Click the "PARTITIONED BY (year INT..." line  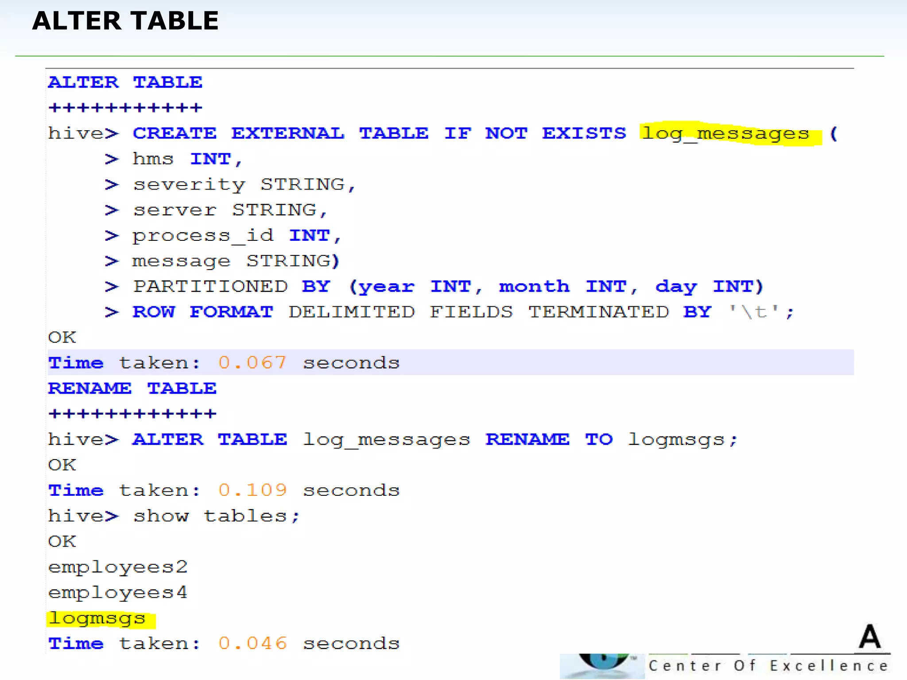point(448,287)
